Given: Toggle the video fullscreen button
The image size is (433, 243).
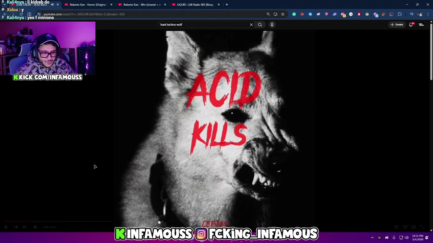Looking at the screenshot, I should [422, 227].
